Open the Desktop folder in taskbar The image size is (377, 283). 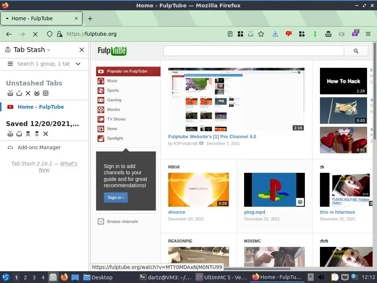click(x=98, y=277)
